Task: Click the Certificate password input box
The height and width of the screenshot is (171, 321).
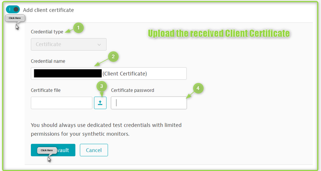Action: [x=149, y=103]
